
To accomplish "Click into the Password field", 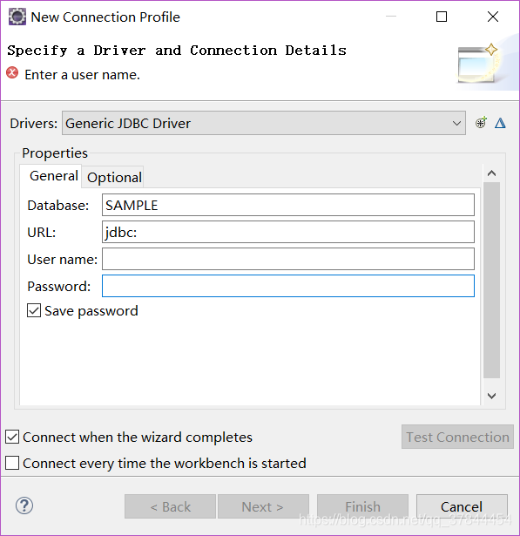I will pos(288,286).
